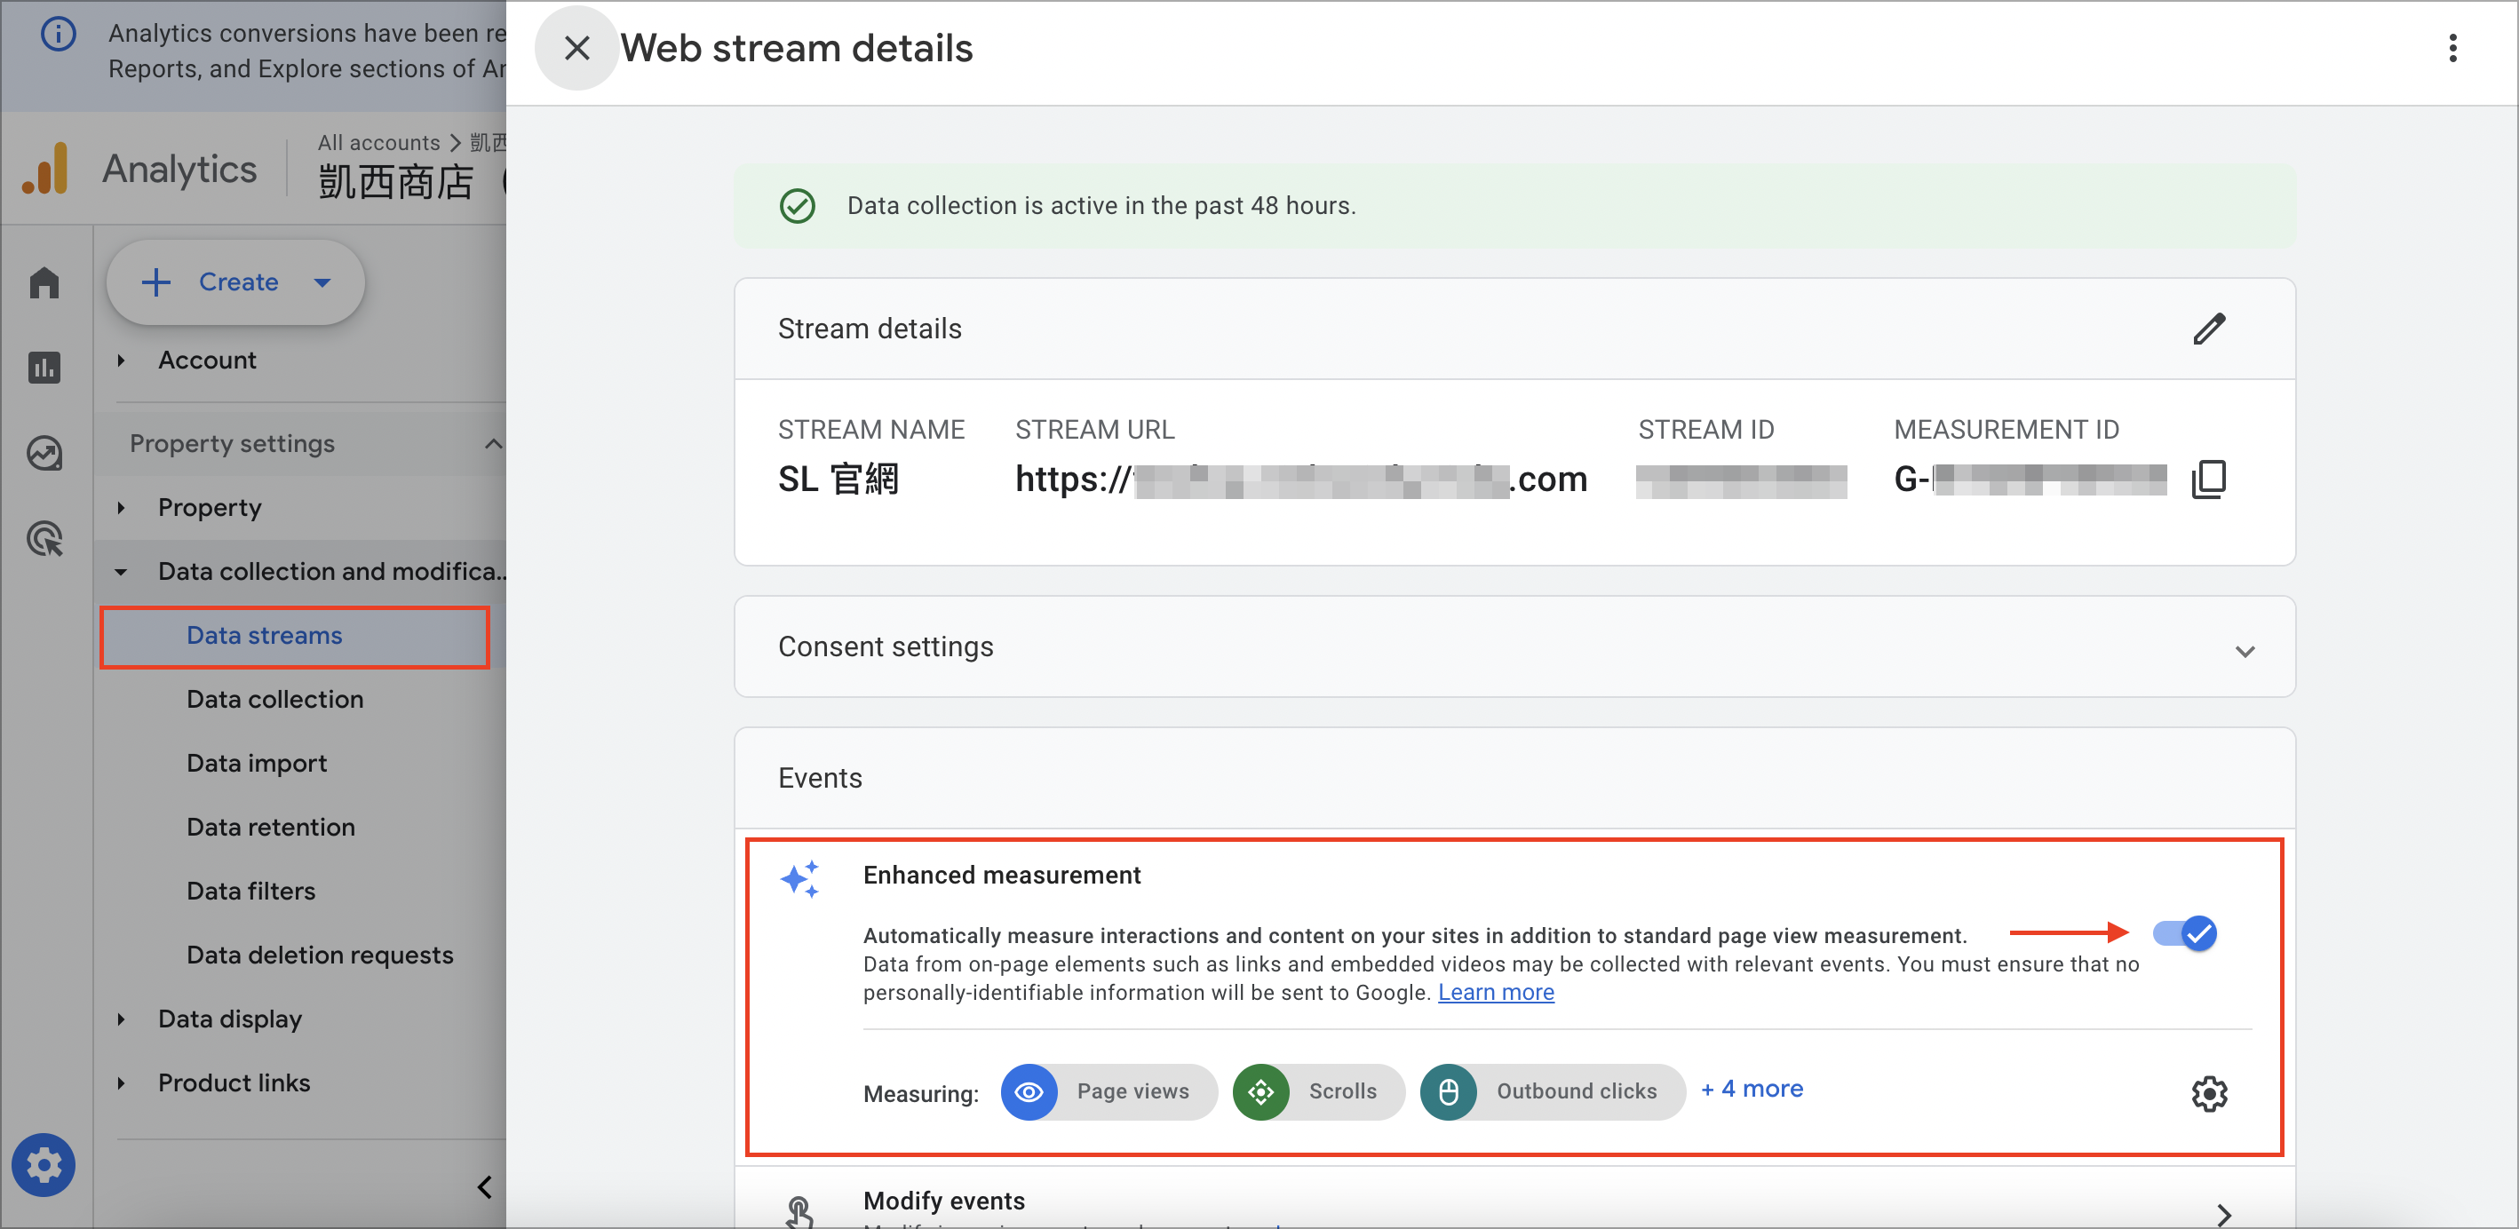Open the Create dropdown button
2519x1229 pixels.
coord(235,282)
